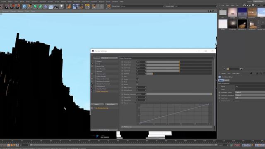The width and height of the screenshot is (265, 149).
Task: Click the locked workplane icon
Action: coord(81,7)
